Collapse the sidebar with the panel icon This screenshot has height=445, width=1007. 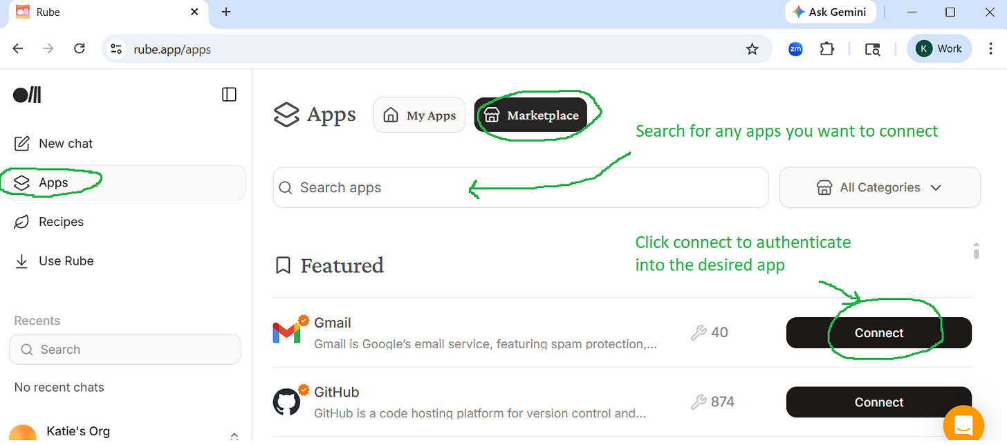pyautogui.click(x=229, y=95)
